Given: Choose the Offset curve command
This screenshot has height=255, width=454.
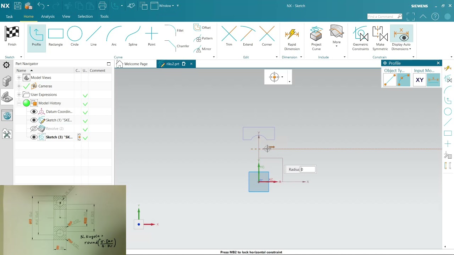Looking at the screenshot, I should [202, 28].
